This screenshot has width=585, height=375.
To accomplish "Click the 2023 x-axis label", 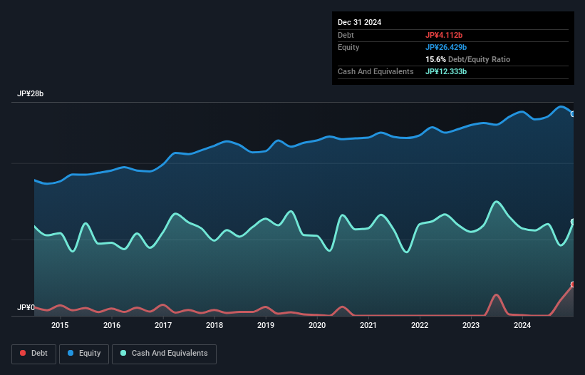I will (471, 325).
